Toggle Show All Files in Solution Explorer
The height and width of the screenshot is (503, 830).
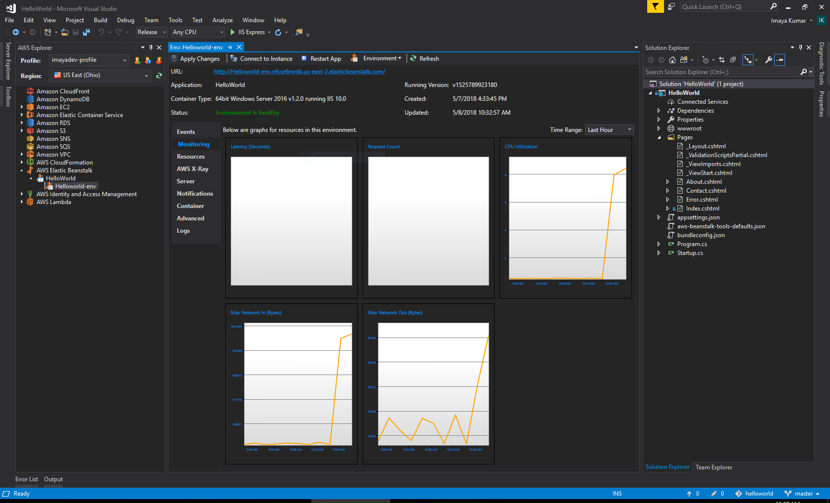tap(748, 60)
